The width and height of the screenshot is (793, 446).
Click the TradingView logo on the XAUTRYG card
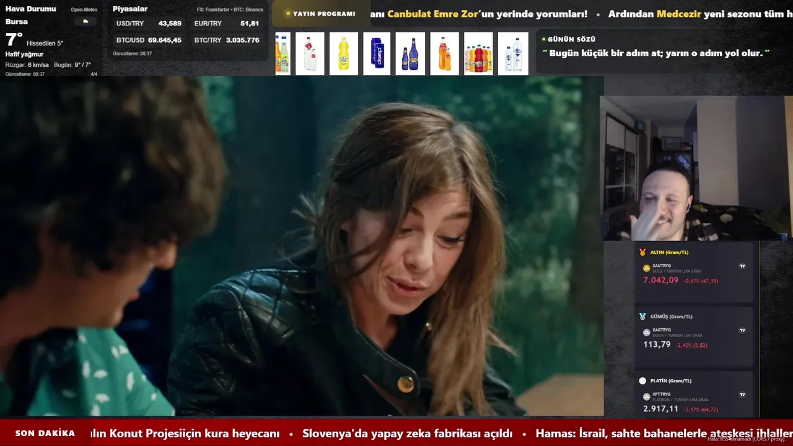click(742, 266)
